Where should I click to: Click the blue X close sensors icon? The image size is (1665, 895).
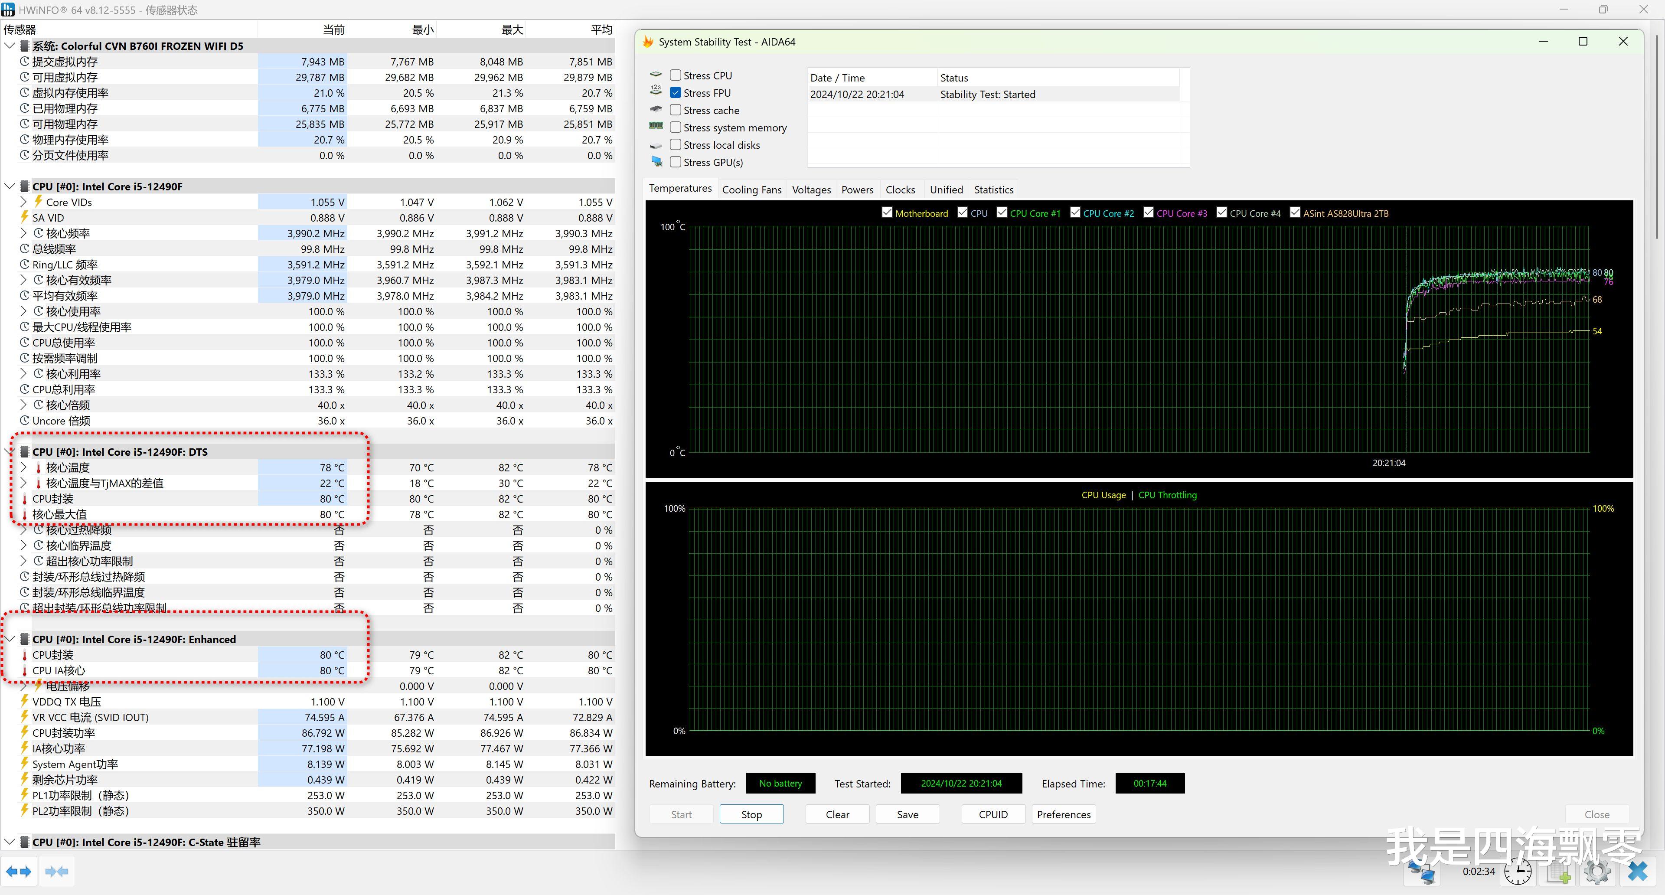1637,872
